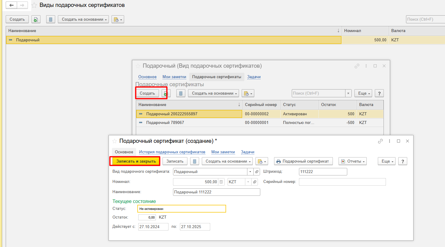Switch to 'История подарочных сертификатов' tab
This screenshot has width=445, height=247.
pos(172,152)
